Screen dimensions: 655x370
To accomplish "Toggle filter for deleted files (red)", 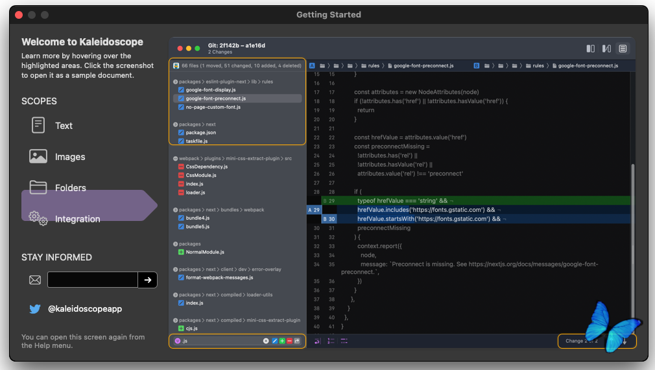I will pos(289,341).
